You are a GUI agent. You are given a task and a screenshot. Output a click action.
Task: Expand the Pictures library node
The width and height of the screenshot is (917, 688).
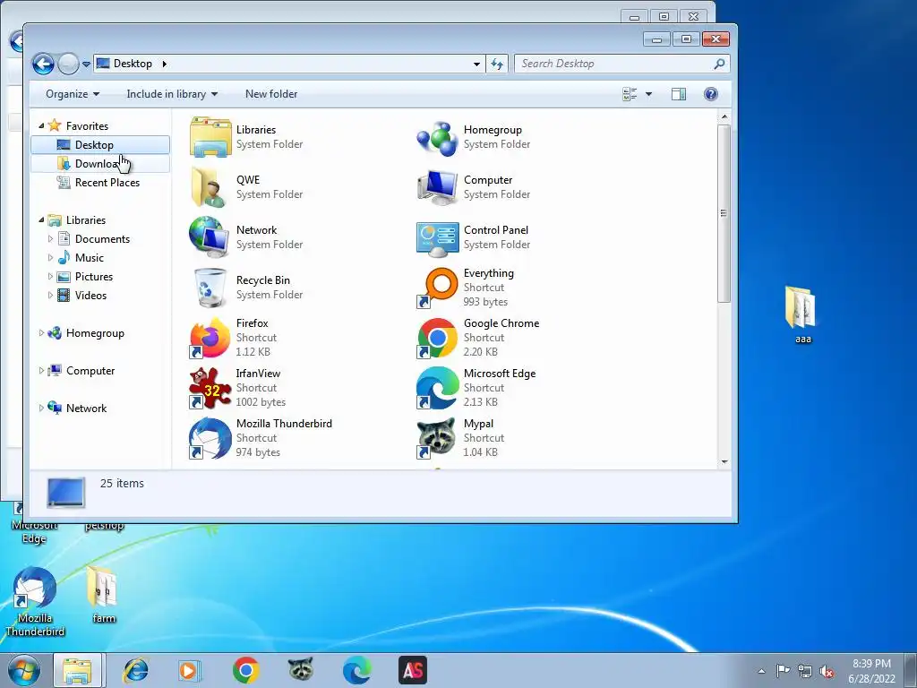pyautogui.click(x=50, y=276)
